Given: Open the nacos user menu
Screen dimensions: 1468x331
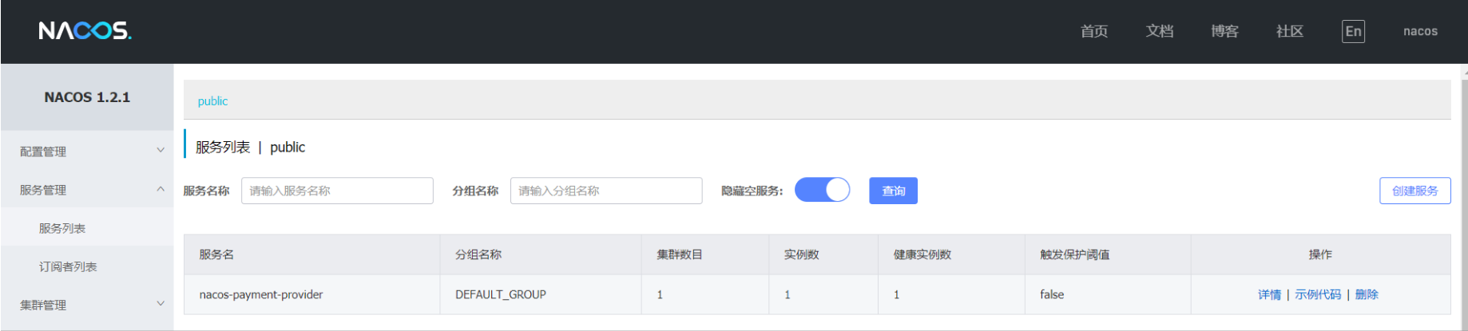Looking at the screenshot, I should tap(1420, 31).
